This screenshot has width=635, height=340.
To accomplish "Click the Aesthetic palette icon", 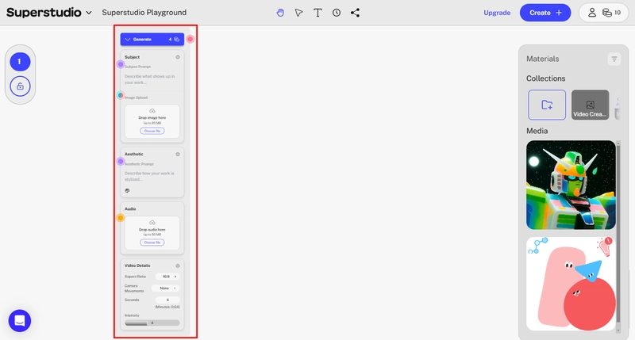I will pyautogui.click(x=127, y=190).
